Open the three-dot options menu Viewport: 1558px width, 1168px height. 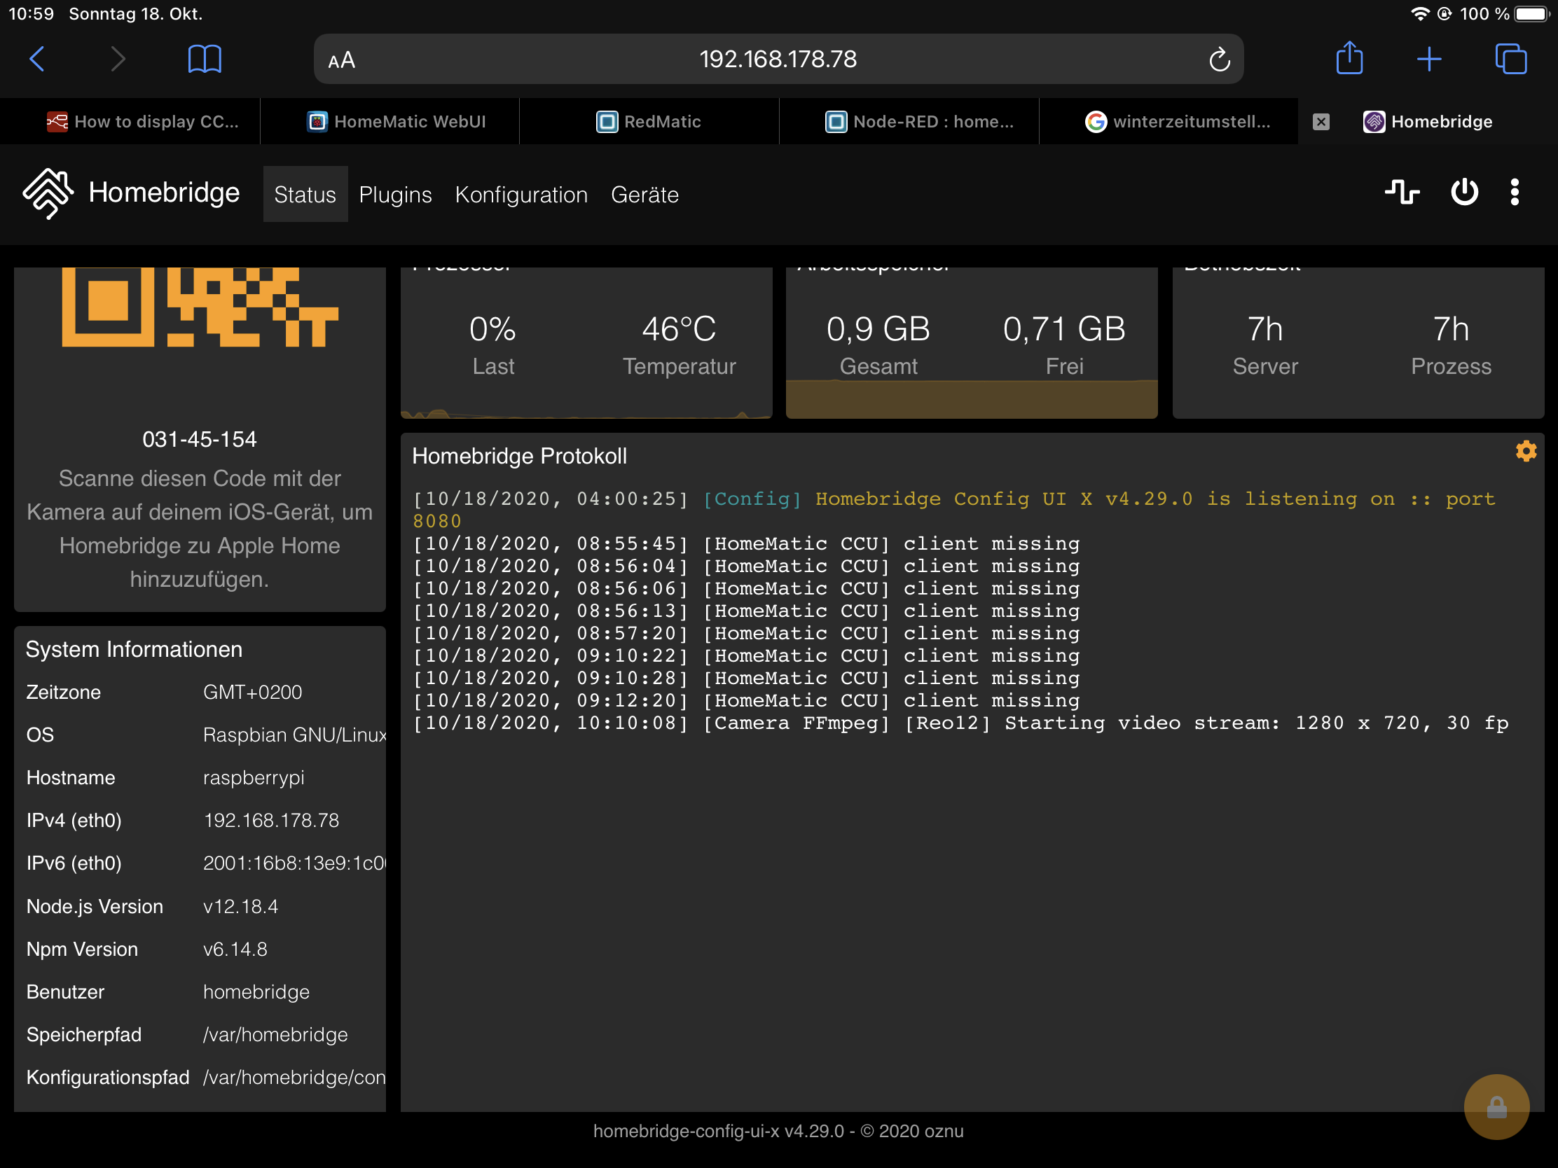tap(1515, 192)
